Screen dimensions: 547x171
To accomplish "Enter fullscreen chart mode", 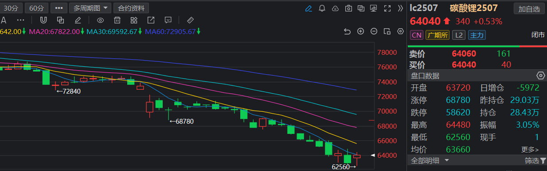I will point(387,8).
